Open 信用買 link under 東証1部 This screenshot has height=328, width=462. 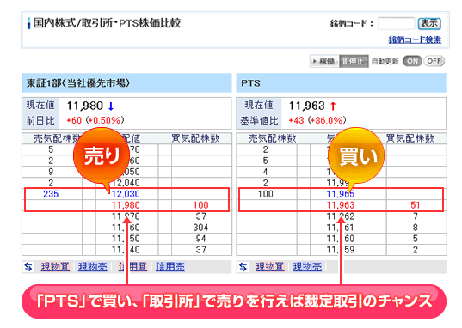(x=132, y=267)
